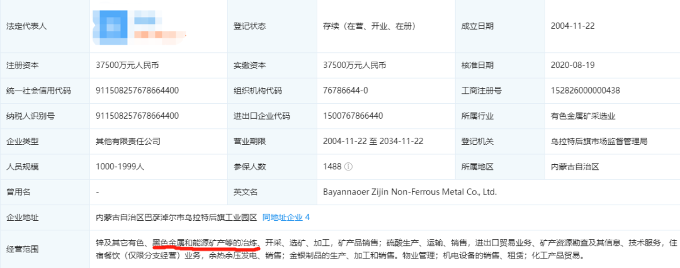This screenshot has height=268, width=680.
Task: Select the unified social credit code 911508257678664400
Action: pos(137,91)
